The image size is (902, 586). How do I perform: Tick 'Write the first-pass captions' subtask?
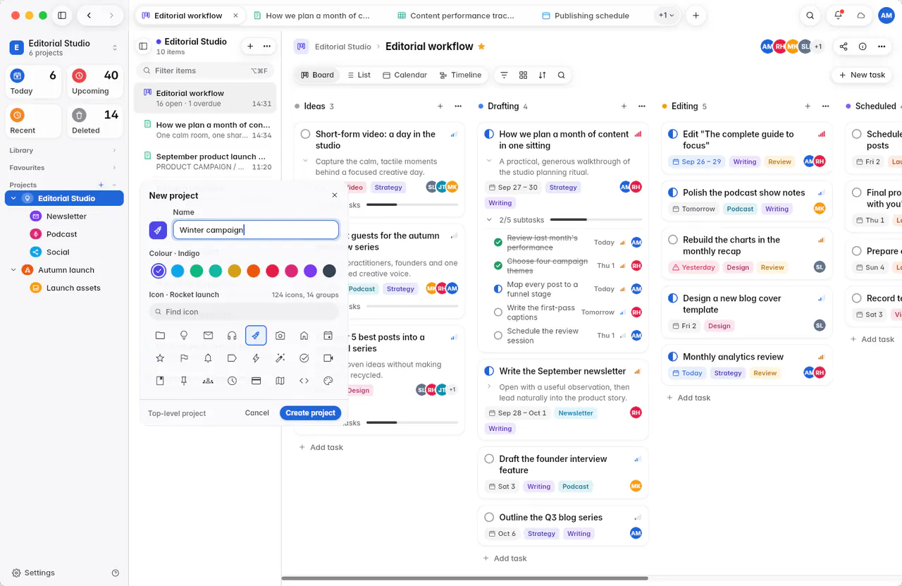click(498, 312)
